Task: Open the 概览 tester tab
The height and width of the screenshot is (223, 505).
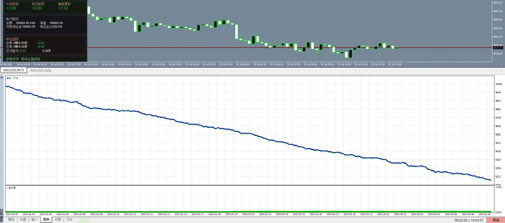Action: pyautogui.click(x=11, y=220)
